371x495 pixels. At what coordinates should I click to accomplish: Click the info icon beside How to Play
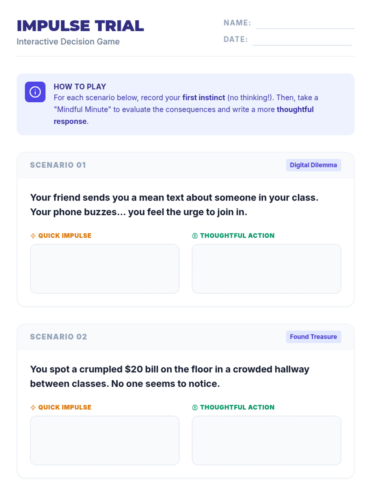click(x=35, y=92)
